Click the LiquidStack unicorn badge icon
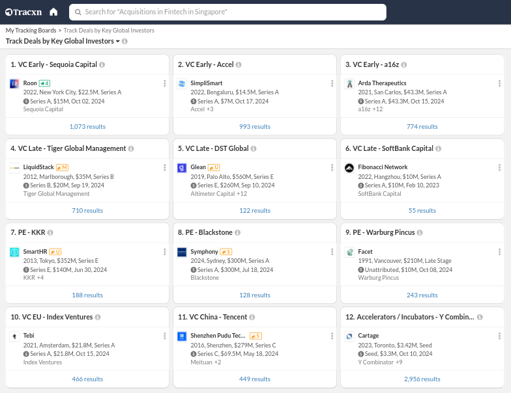This screenshot has height=393, width=511. point(62,167)
